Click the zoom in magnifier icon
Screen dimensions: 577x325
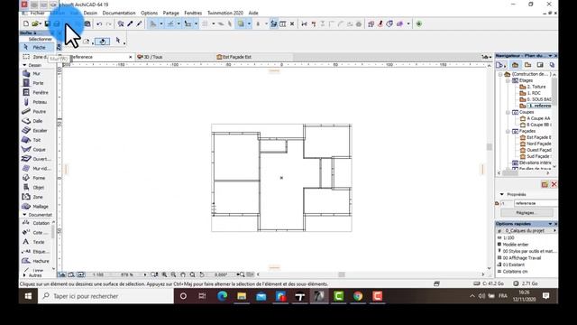coord(164,274)
